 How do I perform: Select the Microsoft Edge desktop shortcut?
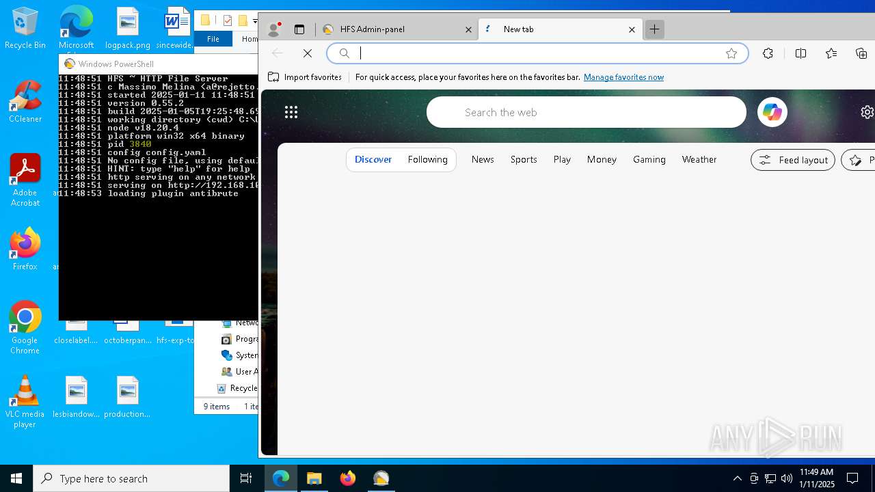pos(76,28)
